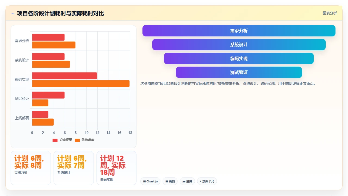Click the 系统设计 y-axis label
Image resolution: width=348 pixels, height=196 pixels.
(x=22, y=60)
